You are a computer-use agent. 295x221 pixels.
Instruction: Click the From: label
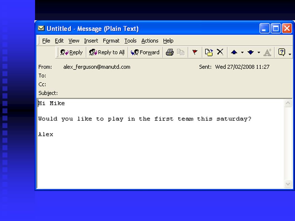[x=45, y=67]
